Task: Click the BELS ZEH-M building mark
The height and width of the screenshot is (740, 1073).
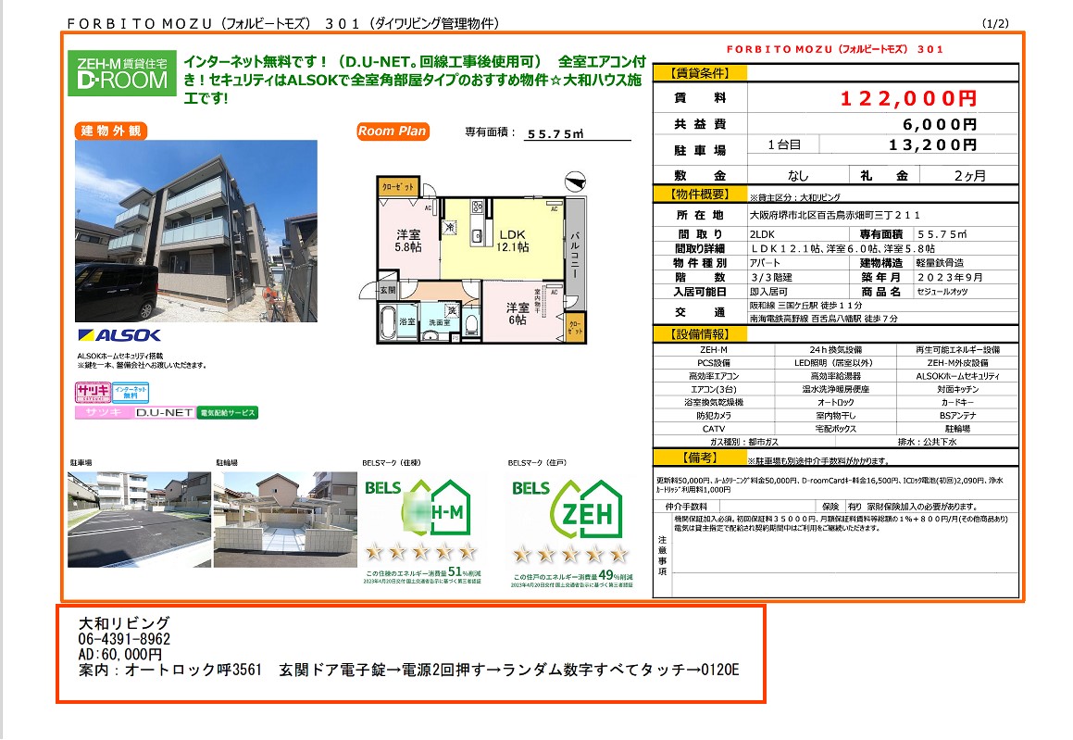Action: (421, 531)
